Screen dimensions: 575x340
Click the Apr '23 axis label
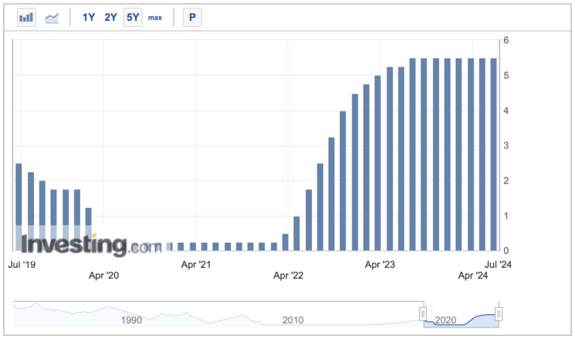[x=380, y=264]
